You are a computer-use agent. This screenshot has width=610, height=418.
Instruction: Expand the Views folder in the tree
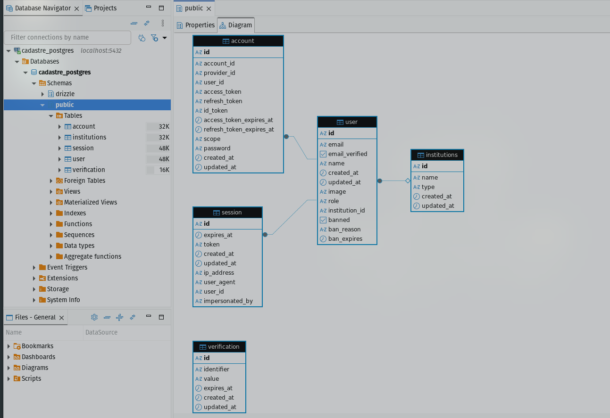(51, 192)
